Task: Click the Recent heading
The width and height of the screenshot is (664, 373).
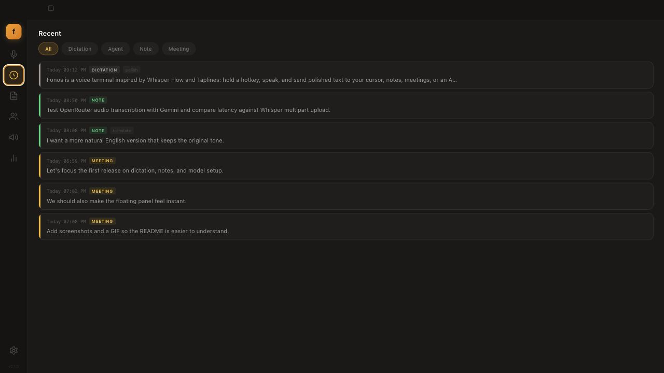Action: [x=50, y=33]
